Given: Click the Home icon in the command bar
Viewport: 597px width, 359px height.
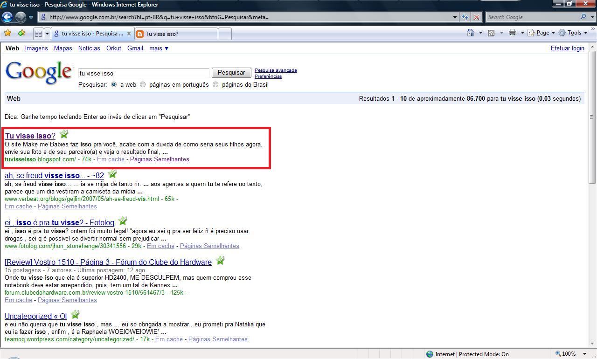Looking at the screenshot, I should pos(471,33).
